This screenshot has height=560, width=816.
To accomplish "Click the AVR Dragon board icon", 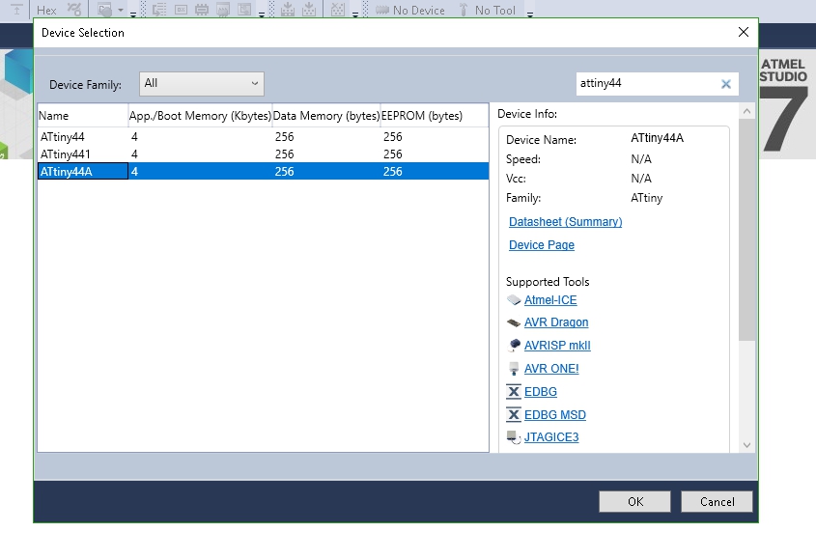I will (514, 322).
